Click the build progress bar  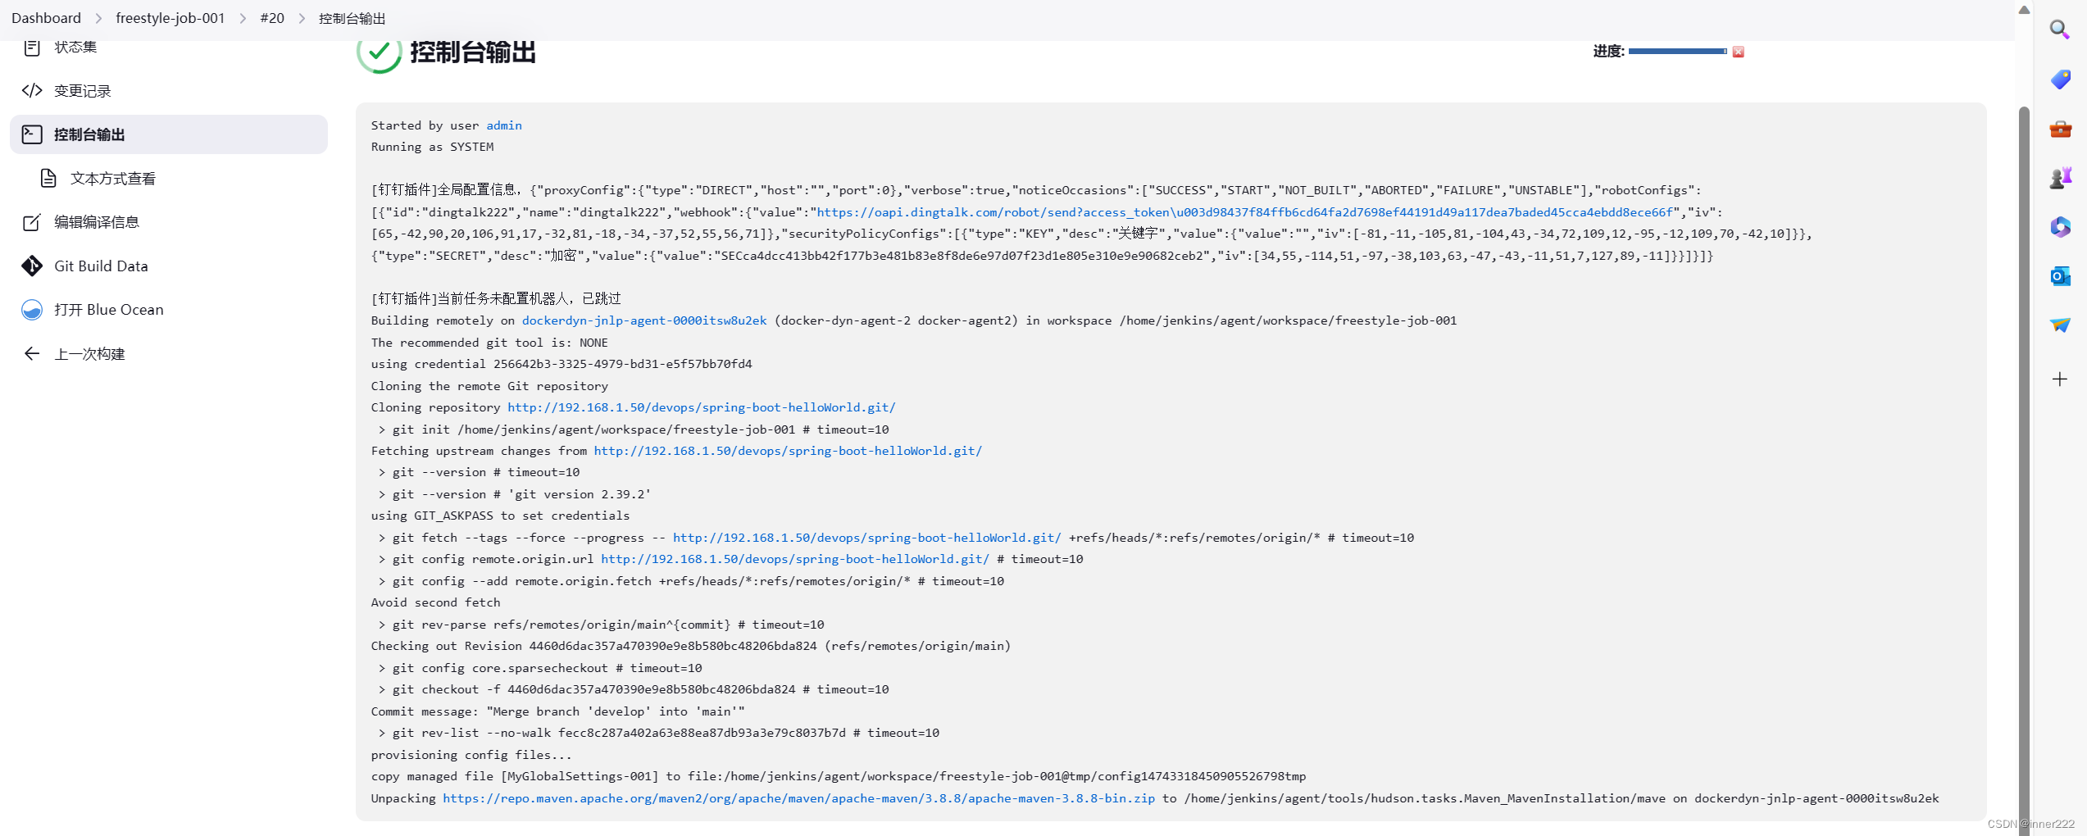click(1677, 52)
